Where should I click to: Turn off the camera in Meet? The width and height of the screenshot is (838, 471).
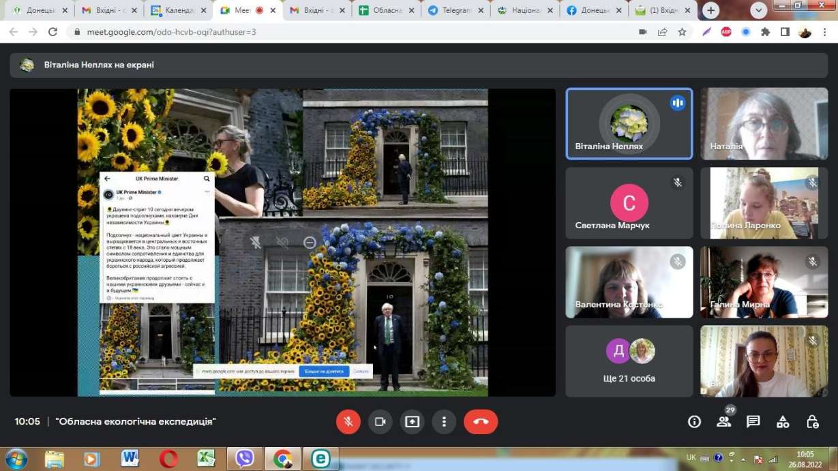(x=380, y=422)
